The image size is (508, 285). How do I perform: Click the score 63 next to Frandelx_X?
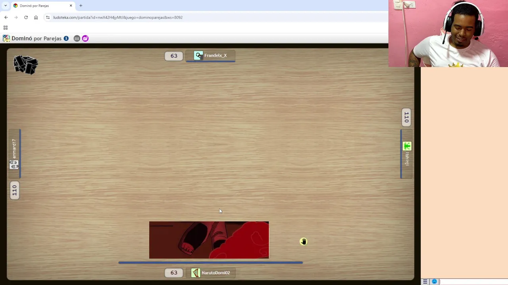[x=174, y=56]
